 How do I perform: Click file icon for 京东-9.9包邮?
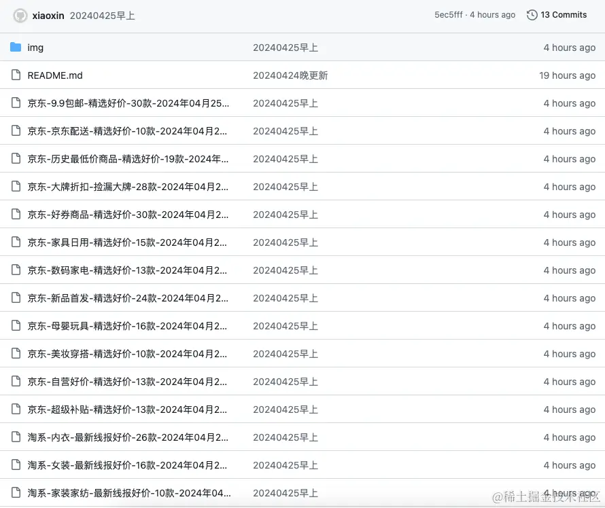pos(16,103)
